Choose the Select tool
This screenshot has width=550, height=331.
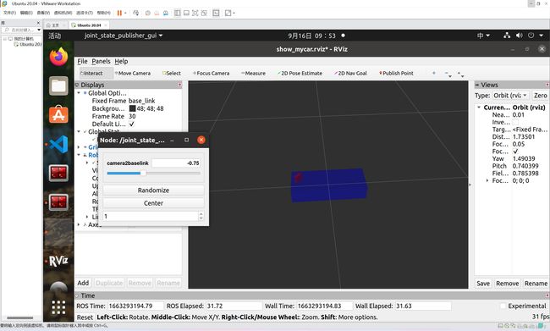[172, 74]
